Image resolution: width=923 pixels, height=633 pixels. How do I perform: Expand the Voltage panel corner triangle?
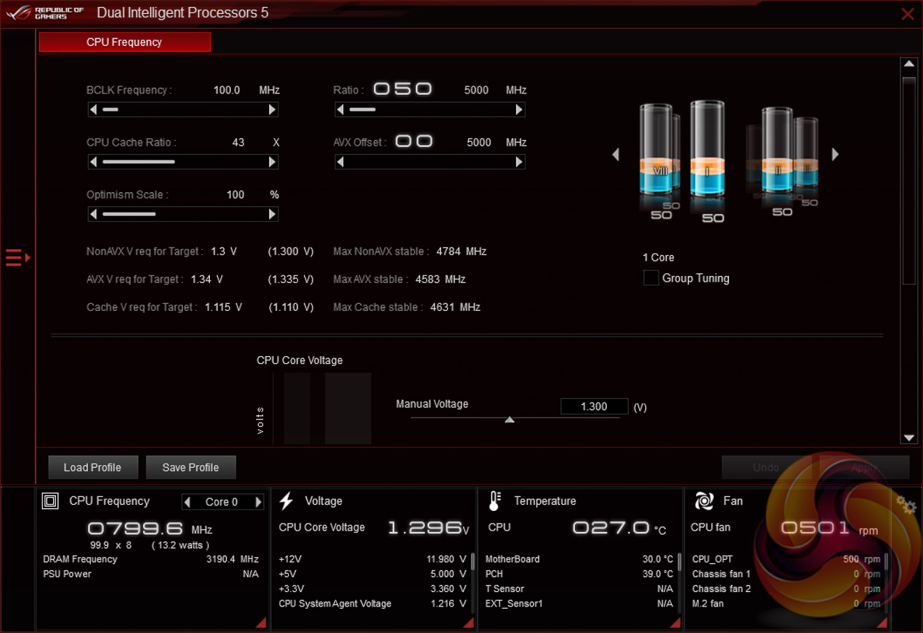(468, 623)
